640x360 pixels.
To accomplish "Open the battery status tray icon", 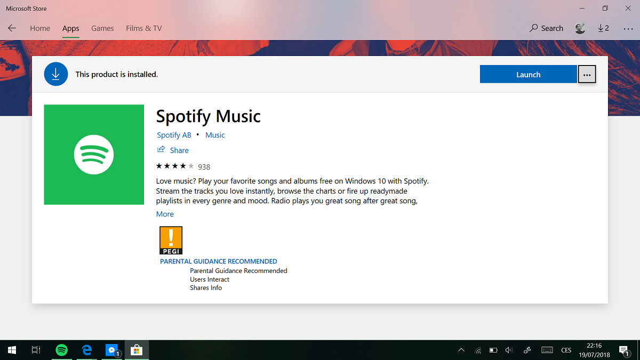I will pyautogui.click(x=493, y=350).
